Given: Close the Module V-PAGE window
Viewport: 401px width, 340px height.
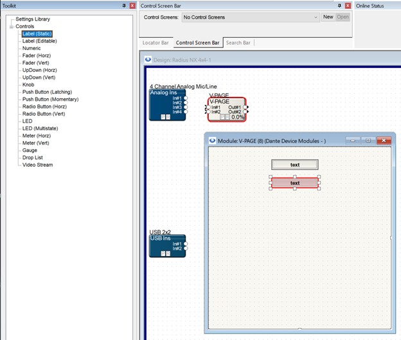Looking at the screenshot, I should 384,140.
